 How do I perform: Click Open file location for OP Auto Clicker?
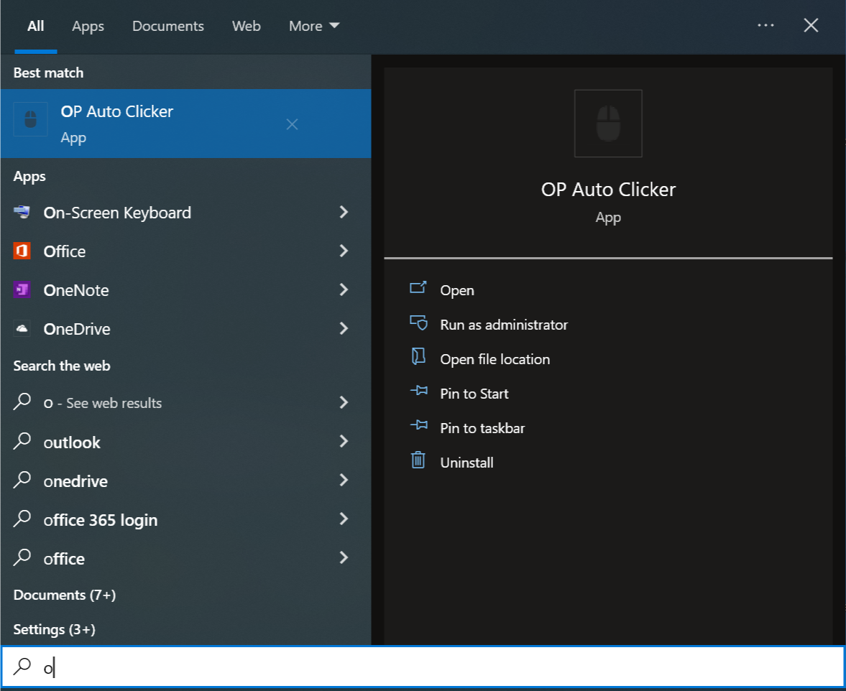pyautogui.click(x=495, y=358)
